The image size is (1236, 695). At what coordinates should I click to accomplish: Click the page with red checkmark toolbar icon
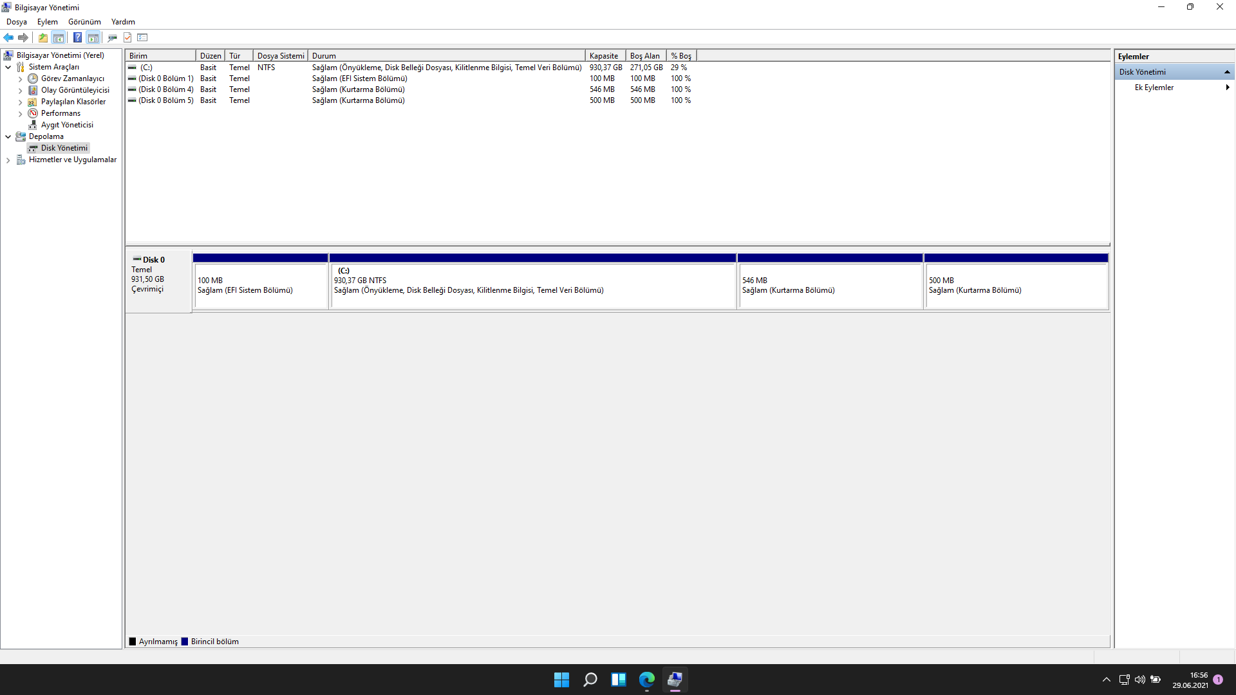coord(127,37)
